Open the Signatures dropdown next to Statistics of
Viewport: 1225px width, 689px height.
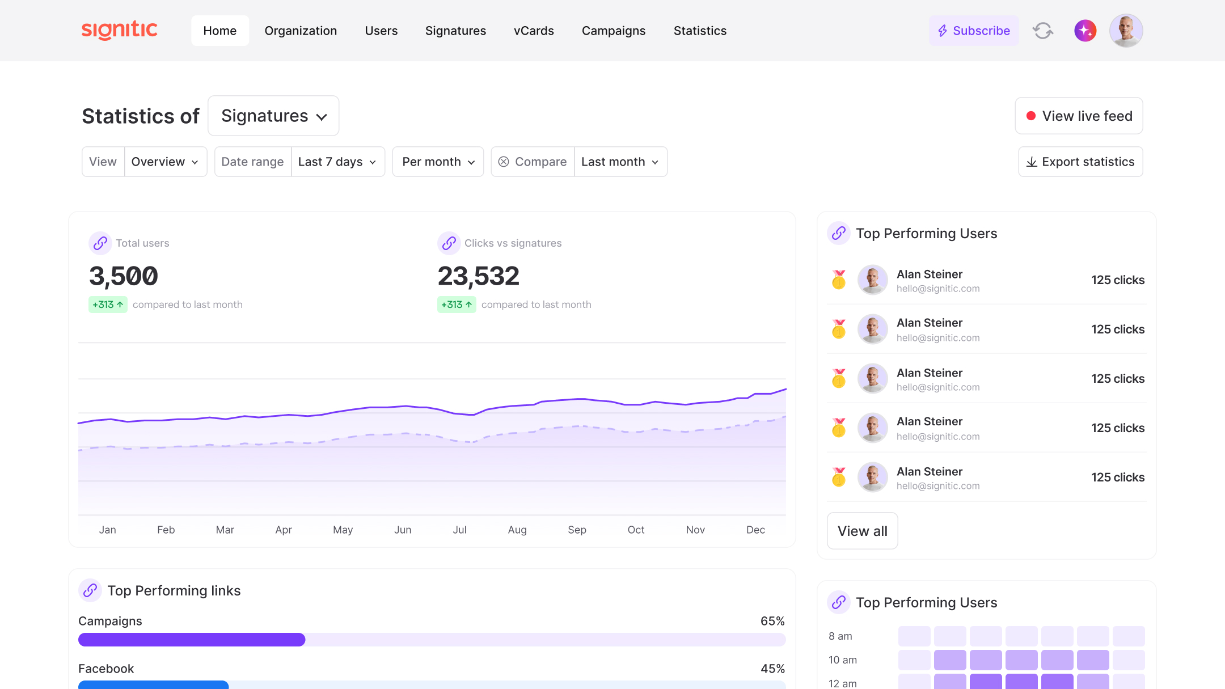click(273, 116)
